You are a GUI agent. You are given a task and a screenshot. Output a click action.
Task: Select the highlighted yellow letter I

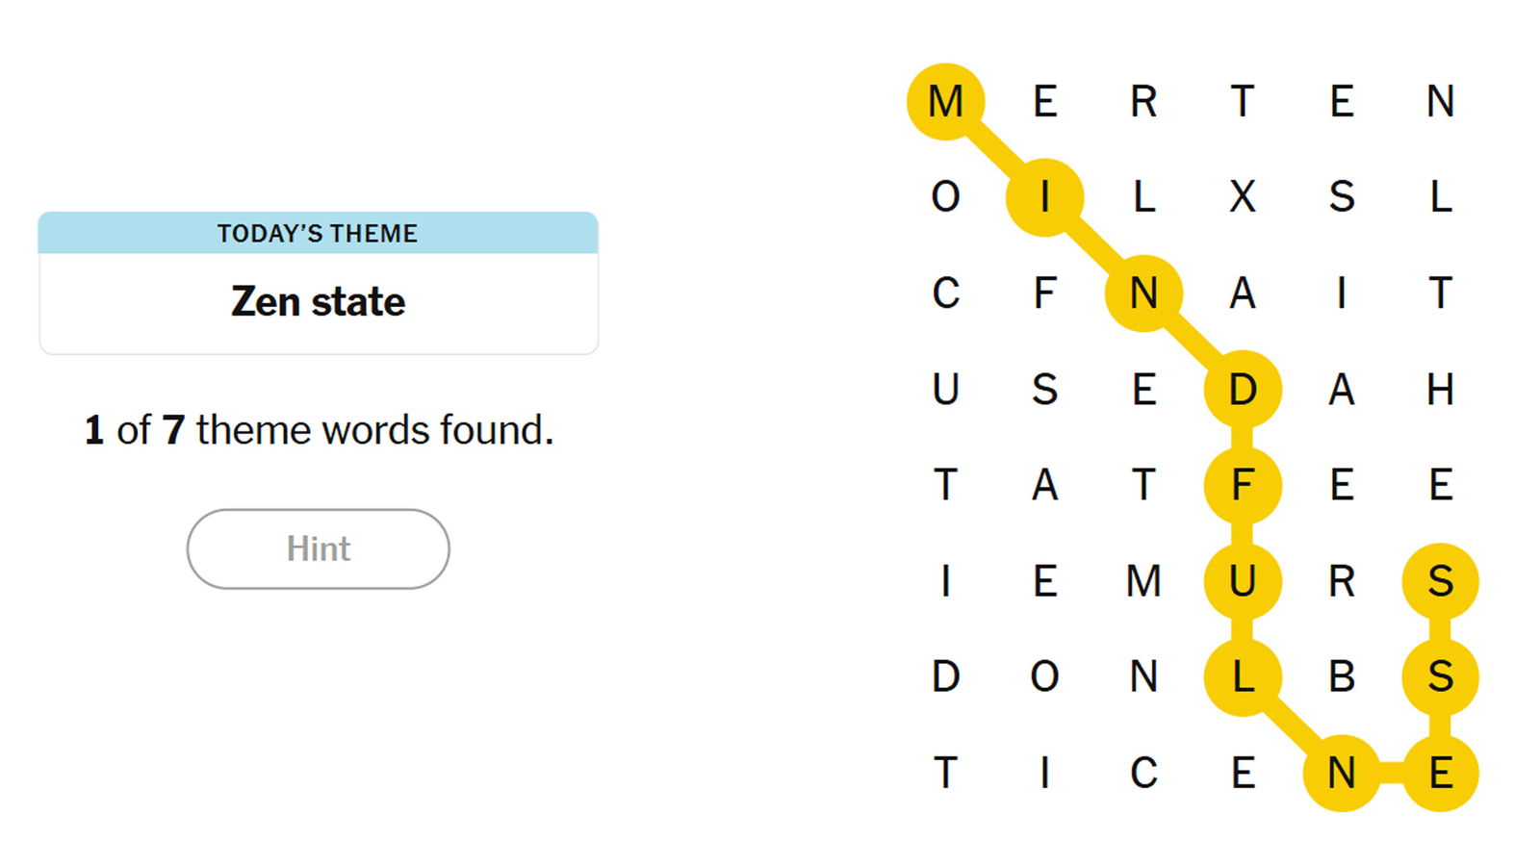pos(1045,197)
